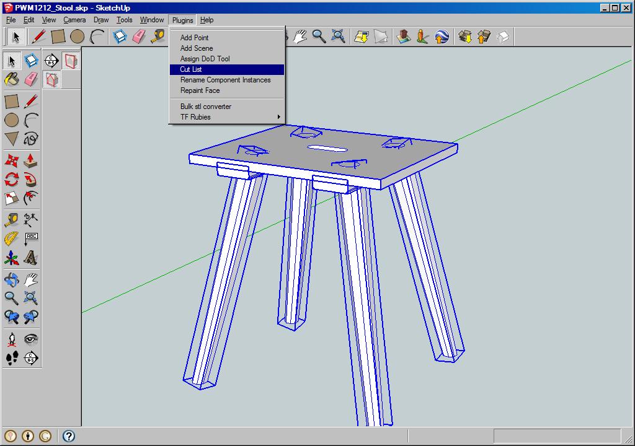The width and height of the screenshot is (635, 446).
Task: Select the Move tool
Action: 12,160
